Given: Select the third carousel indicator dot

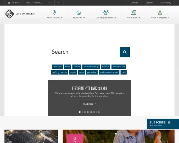Looking at the screenshot, I should coord(85,112).
